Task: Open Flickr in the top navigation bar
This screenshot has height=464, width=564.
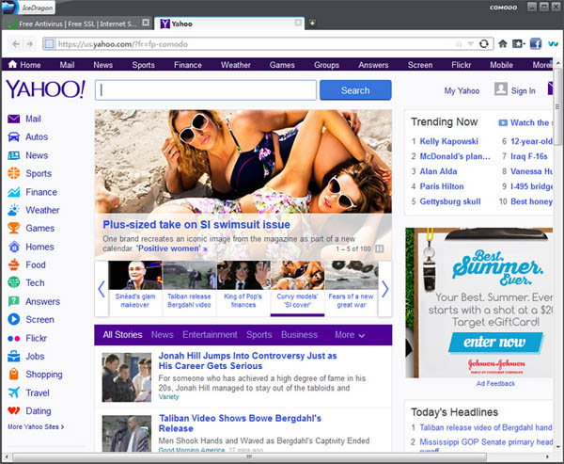Action: (x=462, y=65)
